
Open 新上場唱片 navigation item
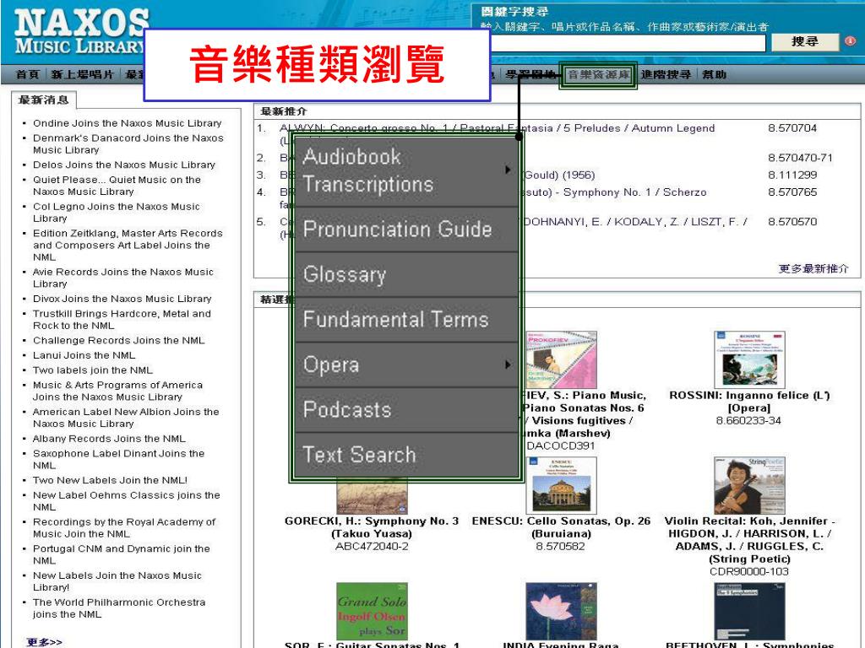point(82,74)
